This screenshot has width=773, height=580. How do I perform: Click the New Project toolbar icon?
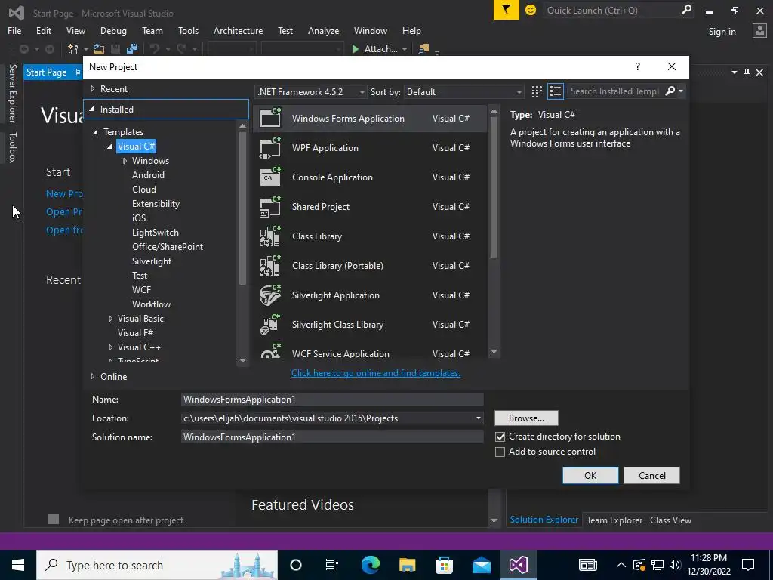coord(73,49)
